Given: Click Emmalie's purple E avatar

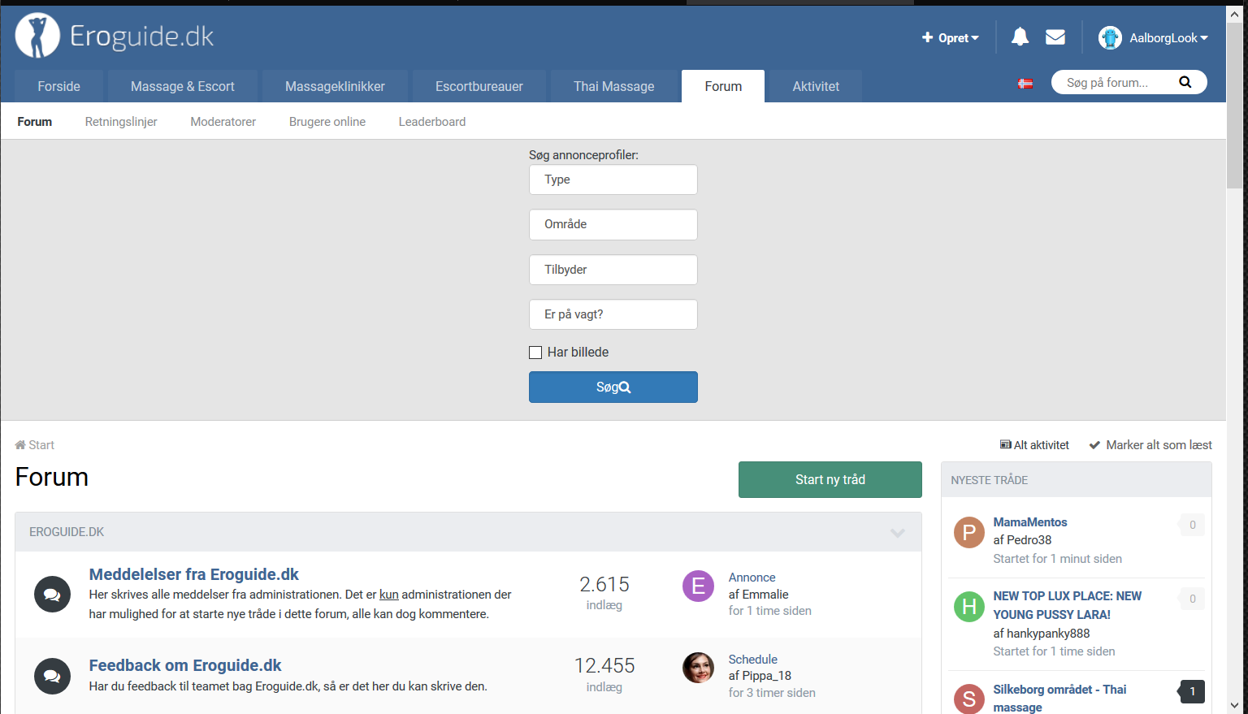Looking at the screenshot, I should coord(698,586).
